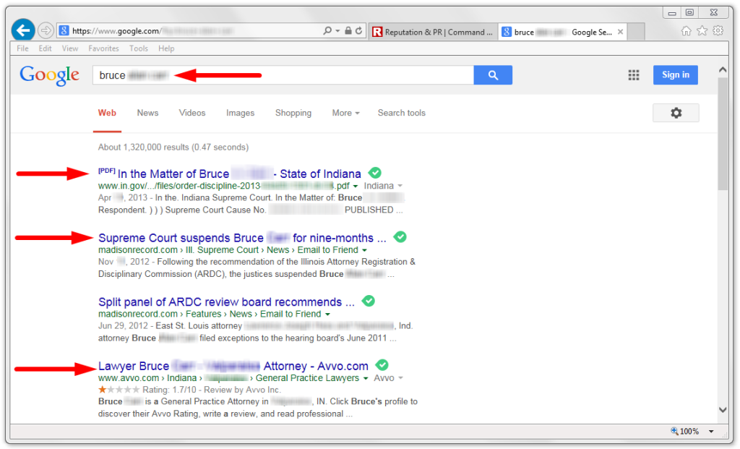Click the Google favicon in the address bar
The image size is (740, 449).
[64, 31]
